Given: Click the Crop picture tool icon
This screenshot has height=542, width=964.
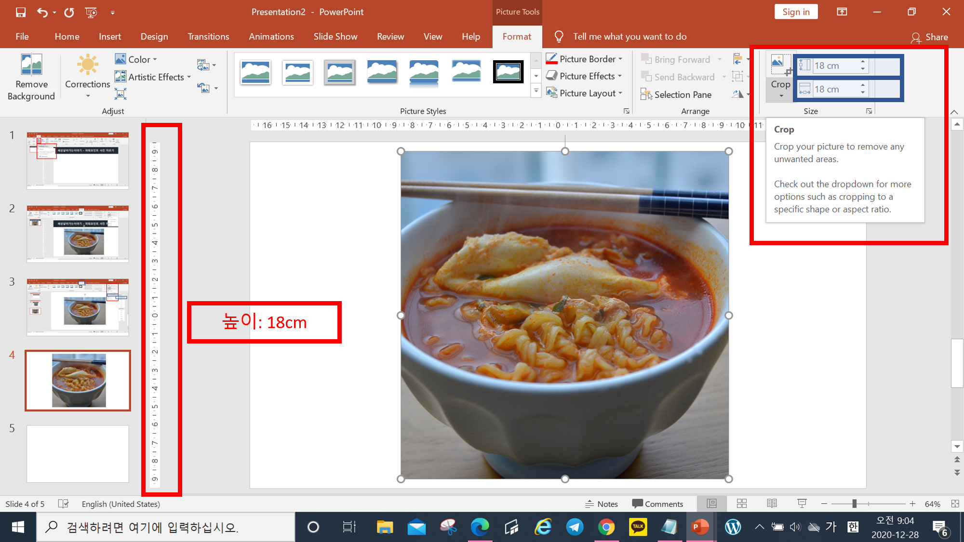Looking at the screenshot, I should point(780,65).
